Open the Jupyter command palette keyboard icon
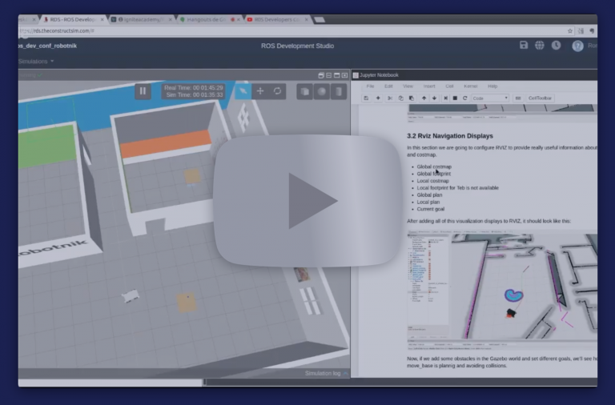The width and height of the screenshot is (615, 405). (x=518, y=98)
